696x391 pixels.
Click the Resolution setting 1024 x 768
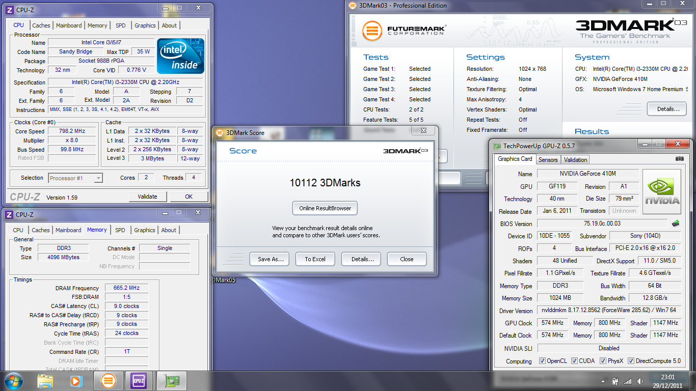click(531, 69)
